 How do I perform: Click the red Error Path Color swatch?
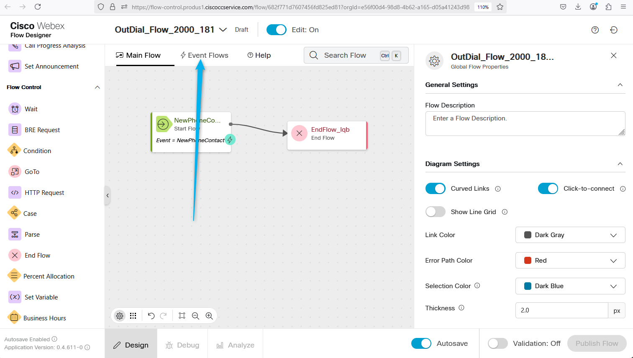coord(528,261)
